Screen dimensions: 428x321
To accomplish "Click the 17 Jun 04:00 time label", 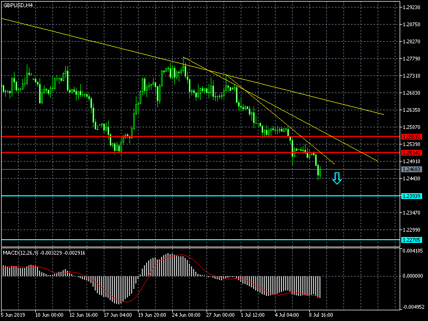I will pyautogui.click(x=118, y=315).
